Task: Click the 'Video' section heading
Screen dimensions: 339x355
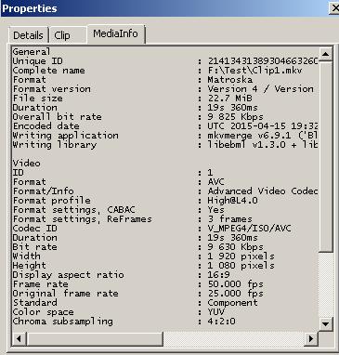Action: [x=26, y=164]
